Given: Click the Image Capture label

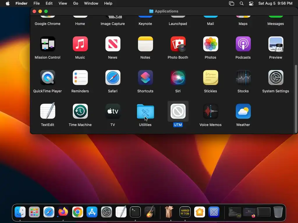Looking at the screenshot, I should 113,24.
